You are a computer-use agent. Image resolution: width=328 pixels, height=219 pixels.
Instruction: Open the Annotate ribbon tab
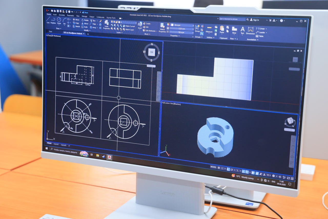[62, 15]
